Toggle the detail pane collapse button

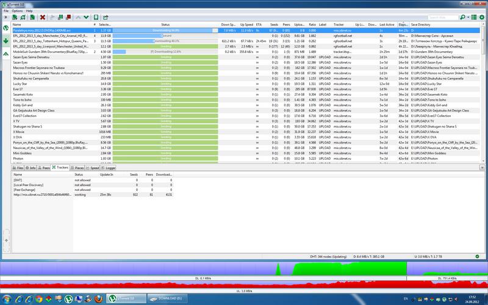tap(482, 167)
